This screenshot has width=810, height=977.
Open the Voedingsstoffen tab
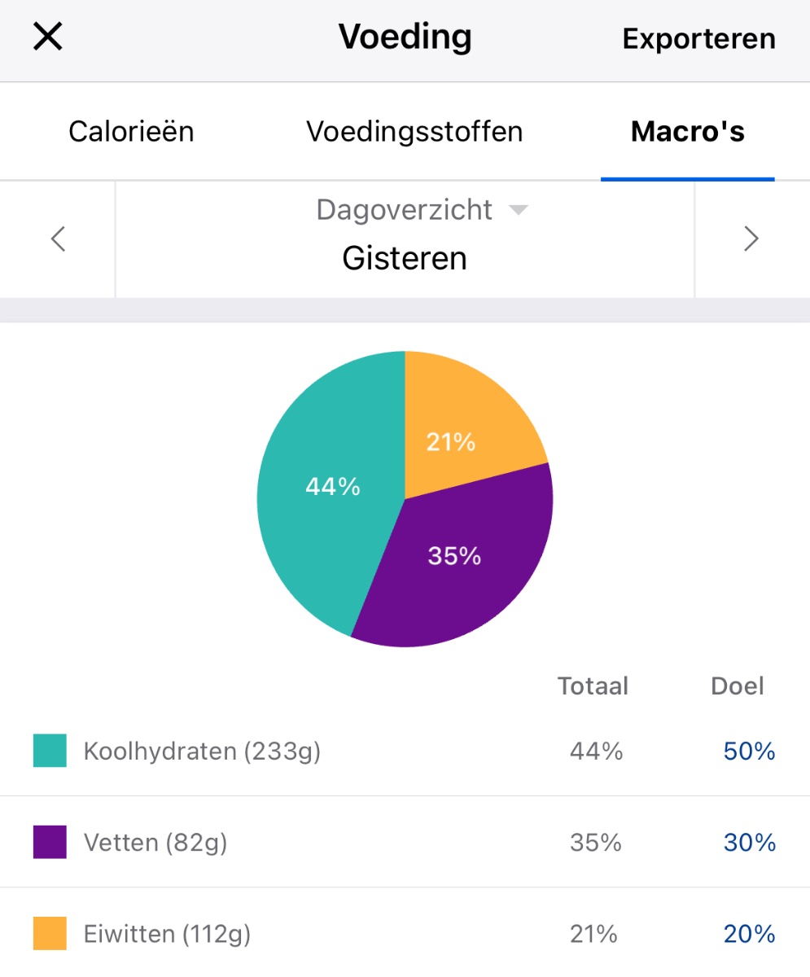(x=414, y=131)
